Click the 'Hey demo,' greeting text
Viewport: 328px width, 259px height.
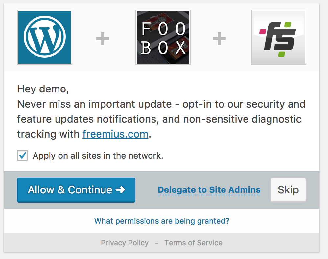43,89
